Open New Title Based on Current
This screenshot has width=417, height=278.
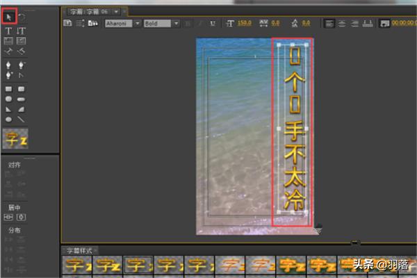coord(67,23)
